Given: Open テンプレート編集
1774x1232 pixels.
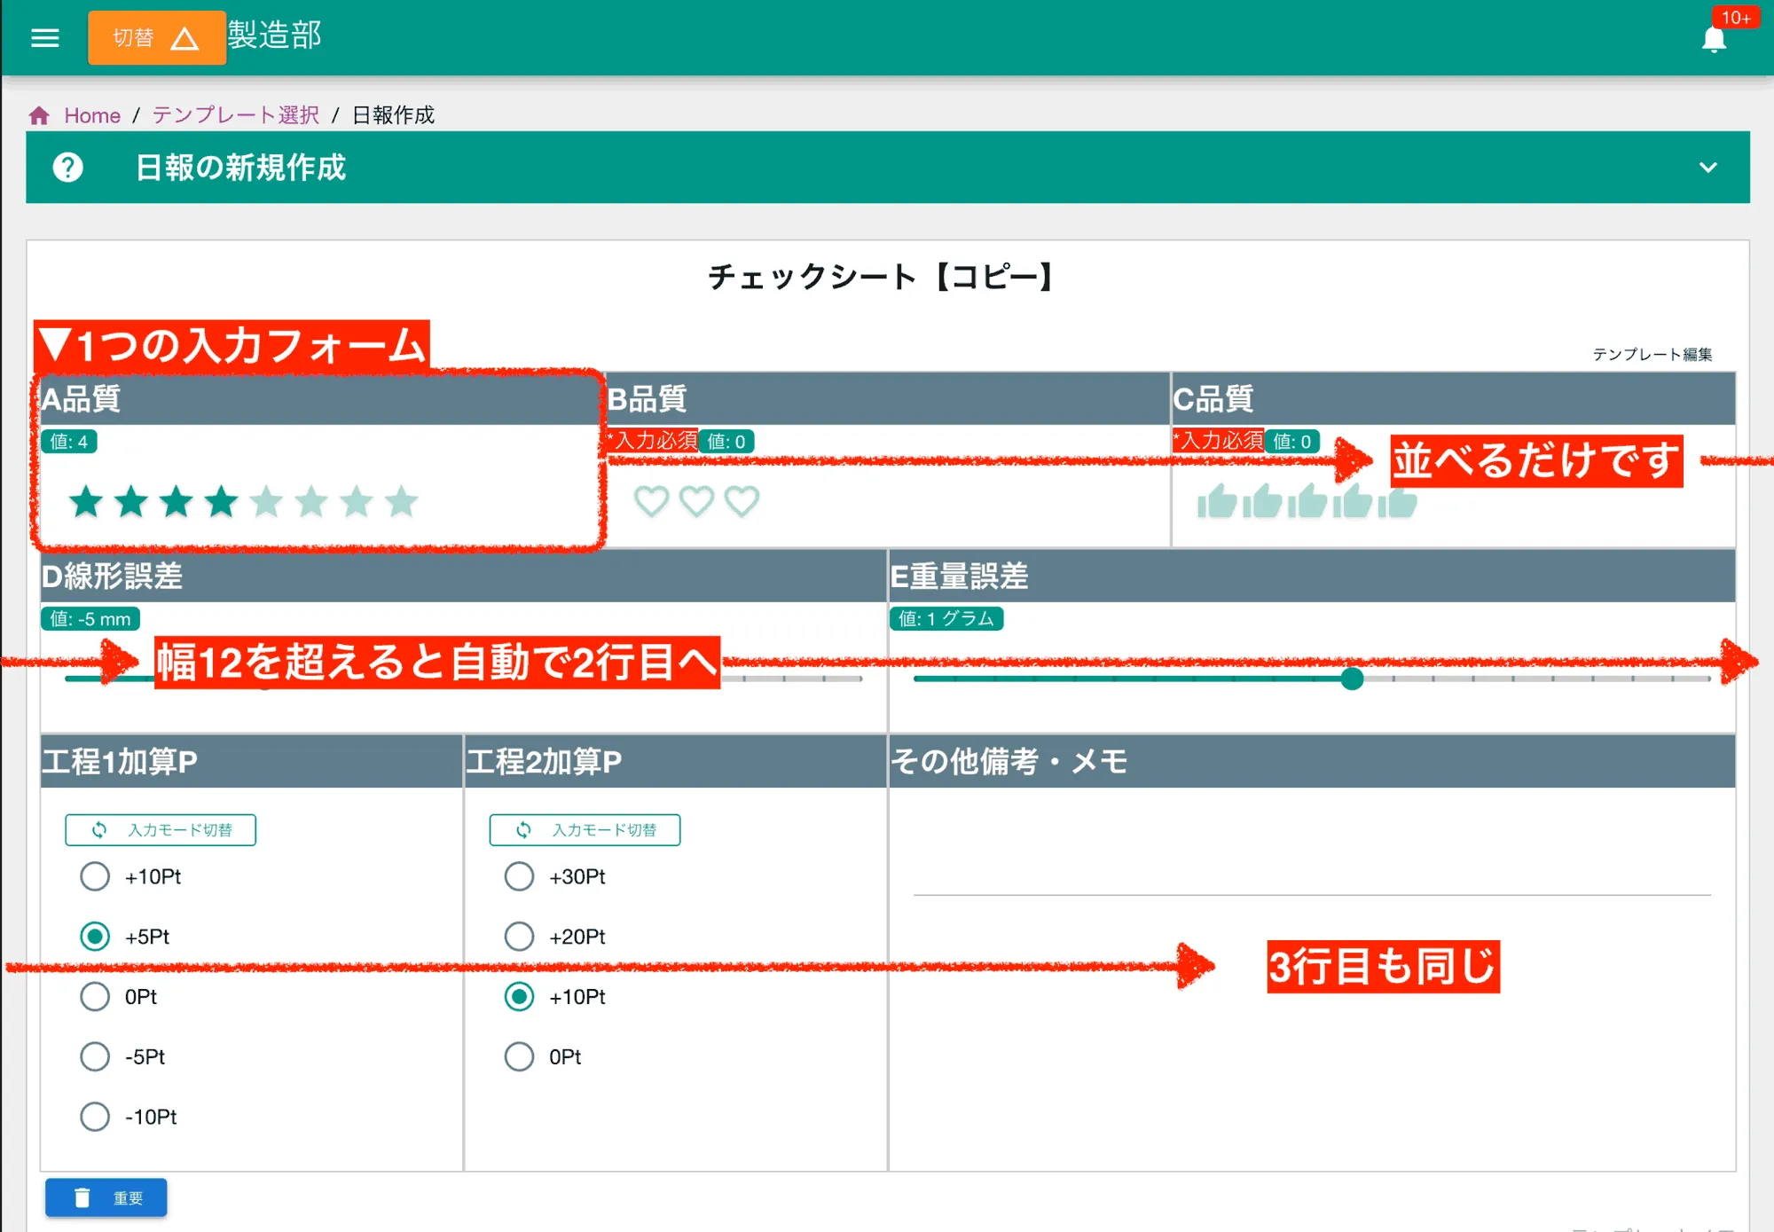Looking at the screenshot, I should (x=1655, y=353).
